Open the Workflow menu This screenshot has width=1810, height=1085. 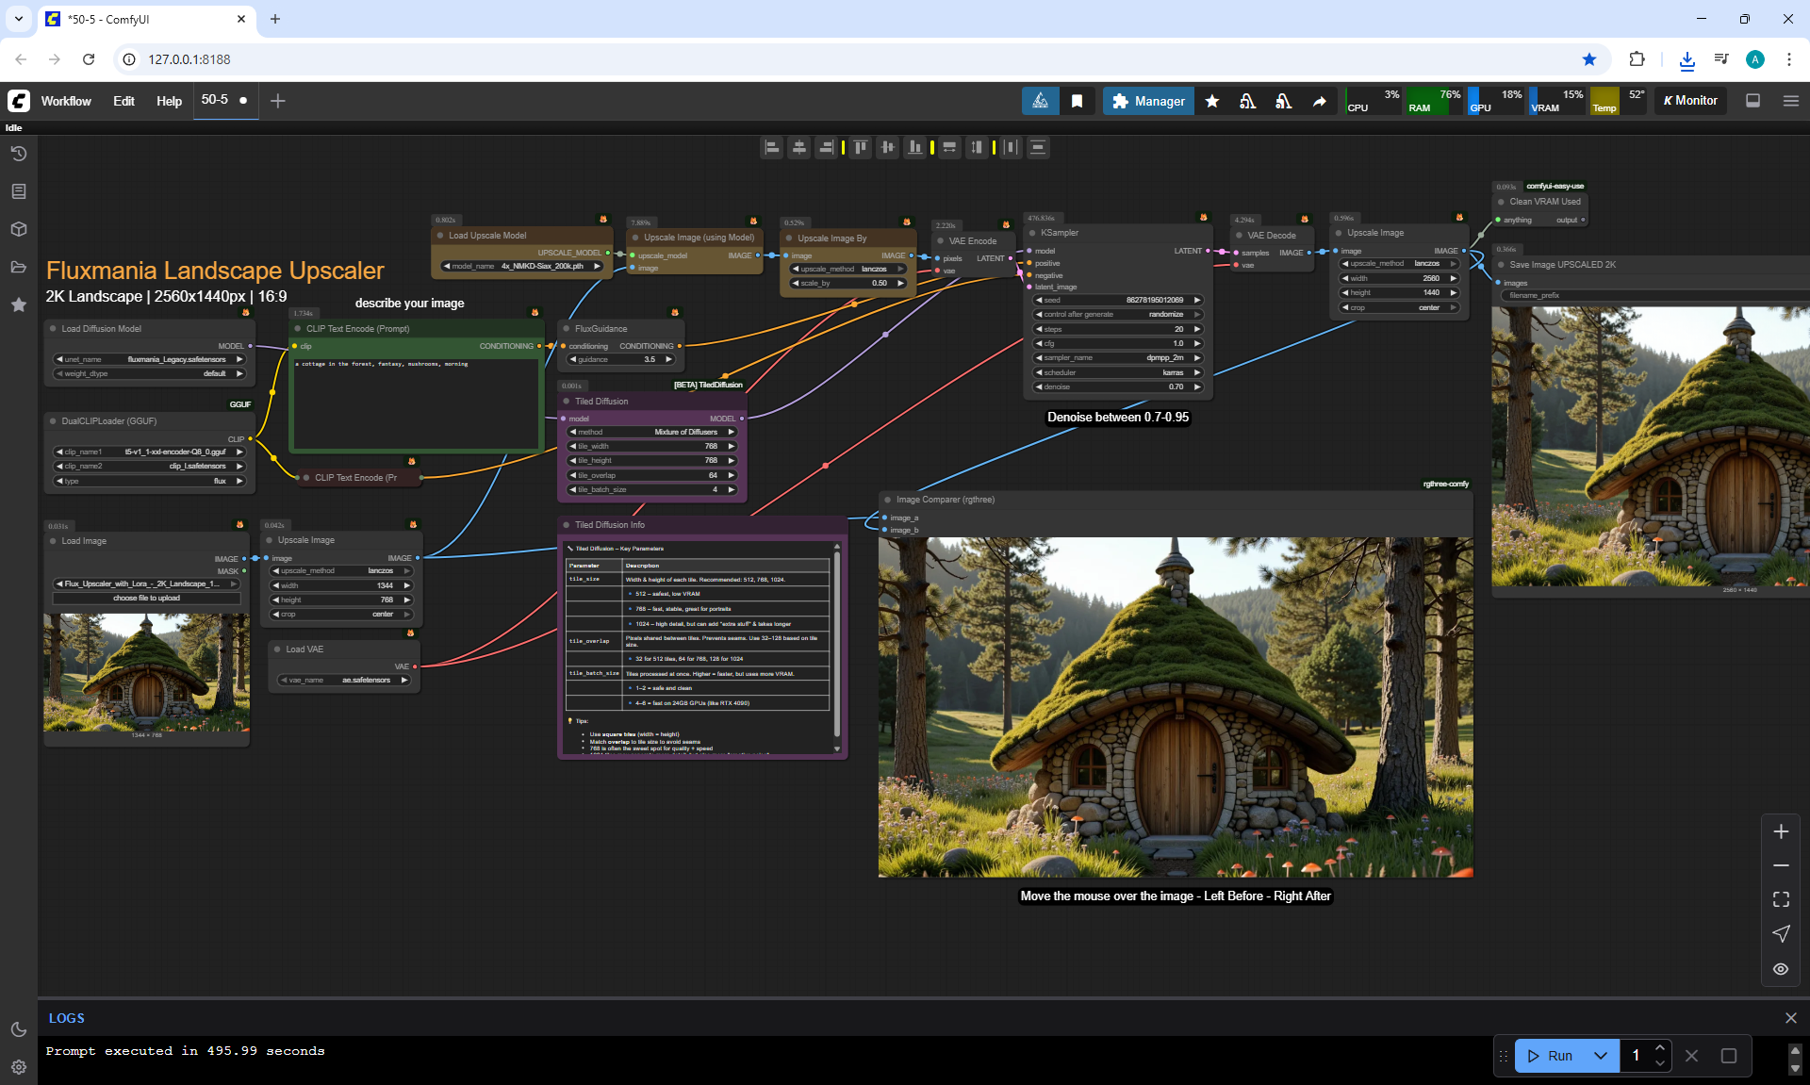point(66,101)
